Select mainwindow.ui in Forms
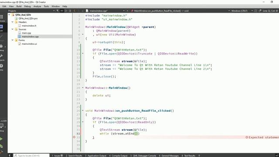The width and height of the screenshot is (279, 157). [x=29, y=44]
